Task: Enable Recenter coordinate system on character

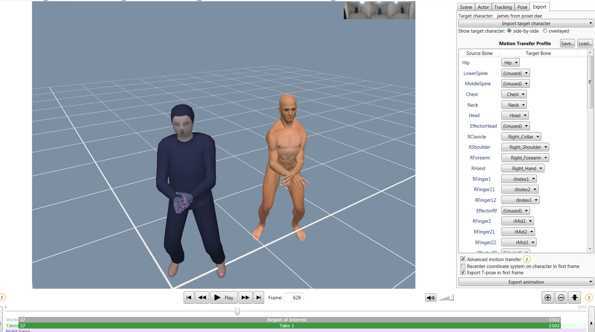Action: (x=463, y=266)
